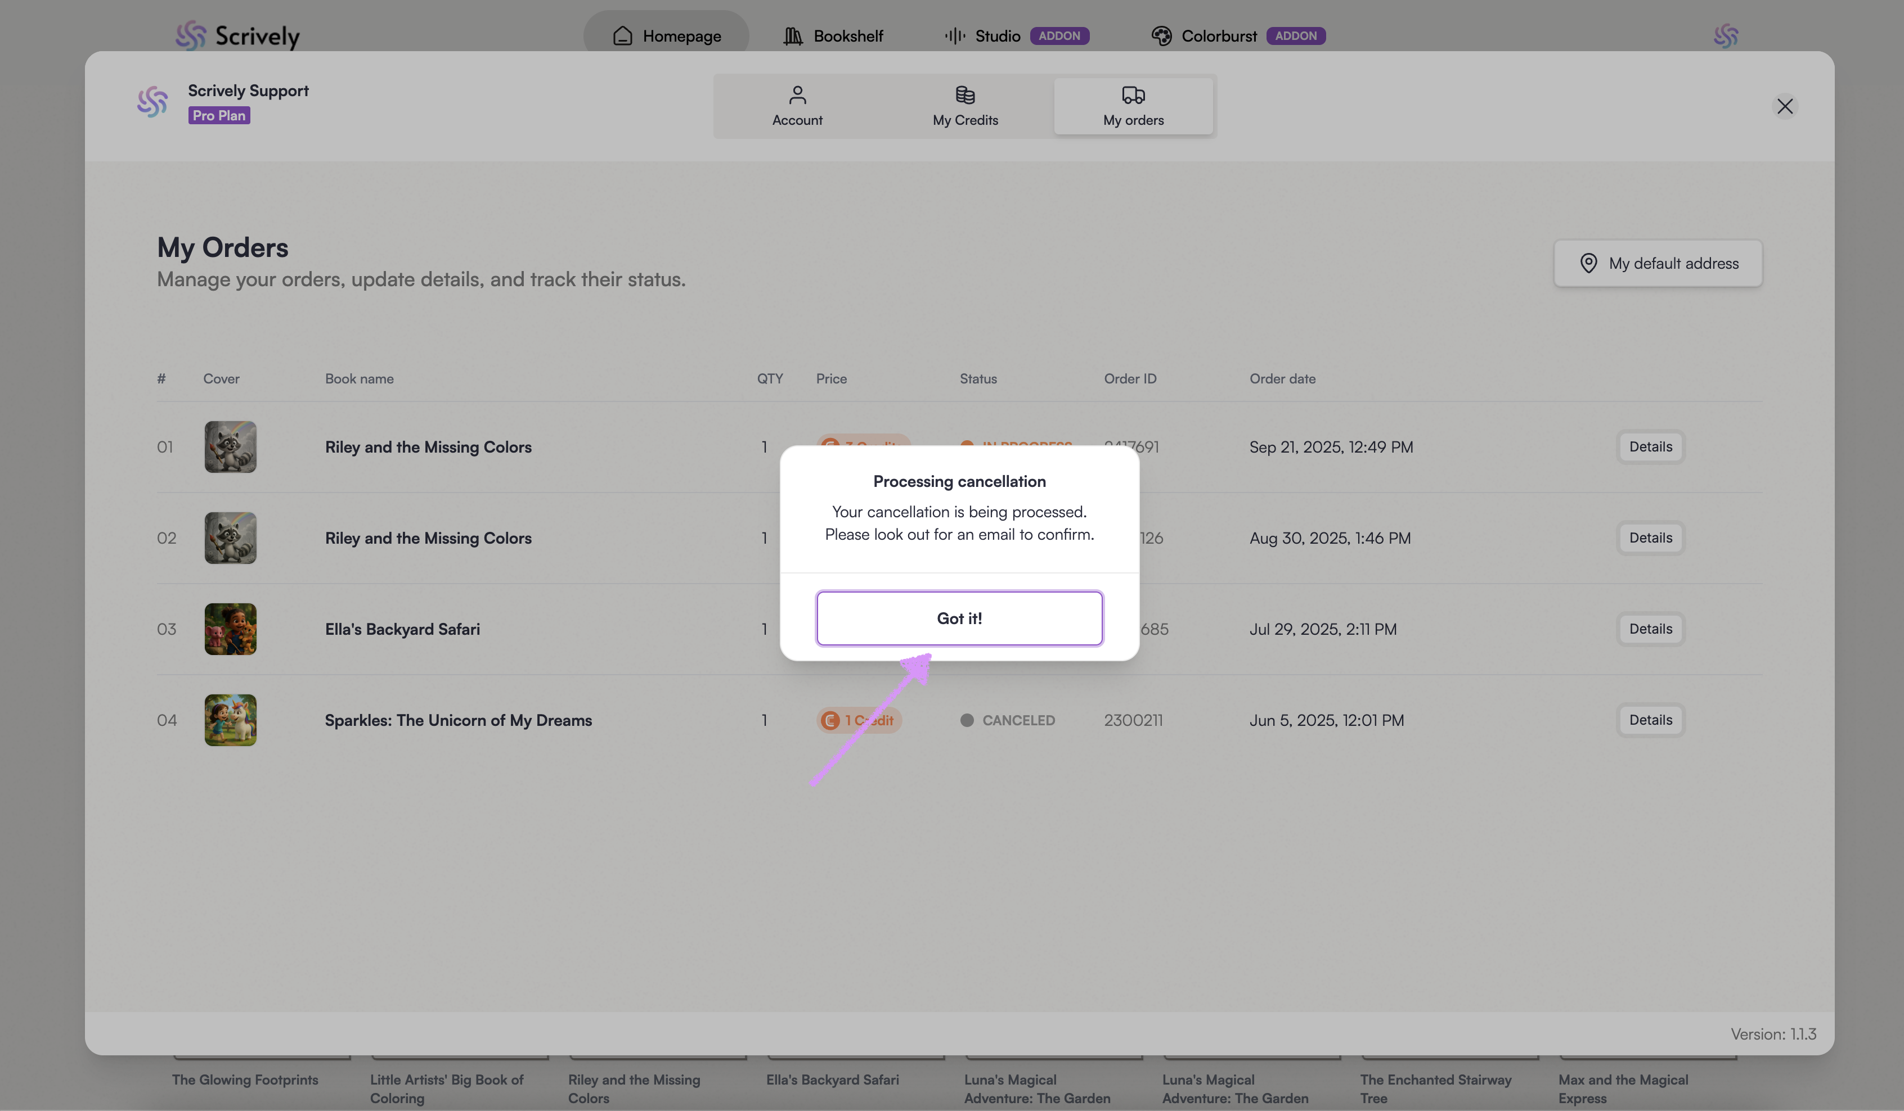Screen dimensions: 1904x1111
Task: Go to Homepage in top navigation
Action: (666, 35)
